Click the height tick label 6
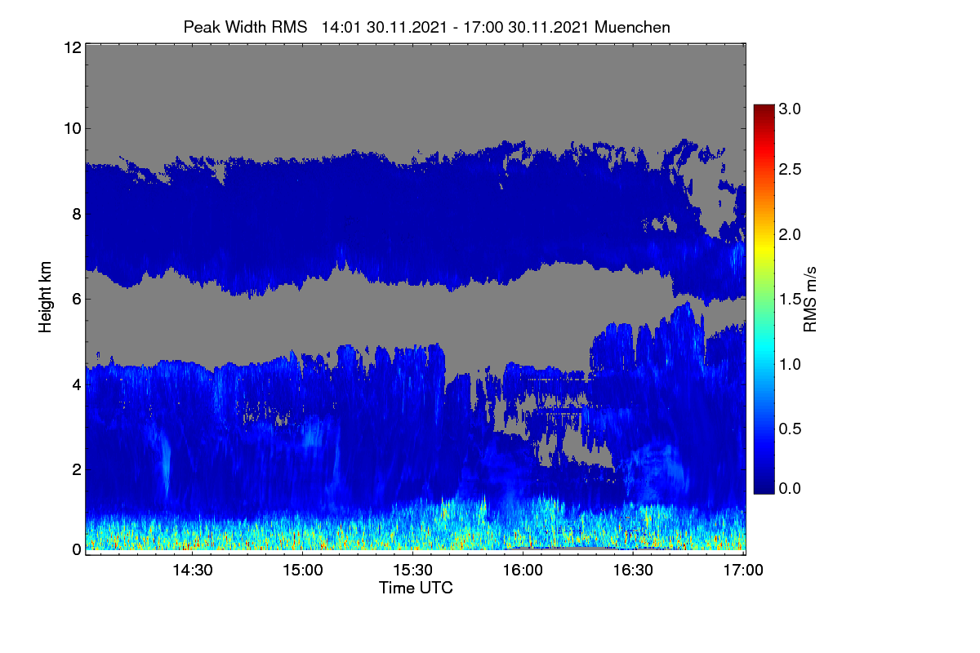980x653 pixels. (76, 299)
